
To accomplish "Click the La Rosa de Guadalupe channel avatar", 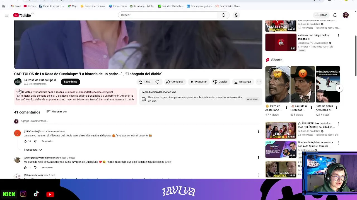I will [18, 82].
